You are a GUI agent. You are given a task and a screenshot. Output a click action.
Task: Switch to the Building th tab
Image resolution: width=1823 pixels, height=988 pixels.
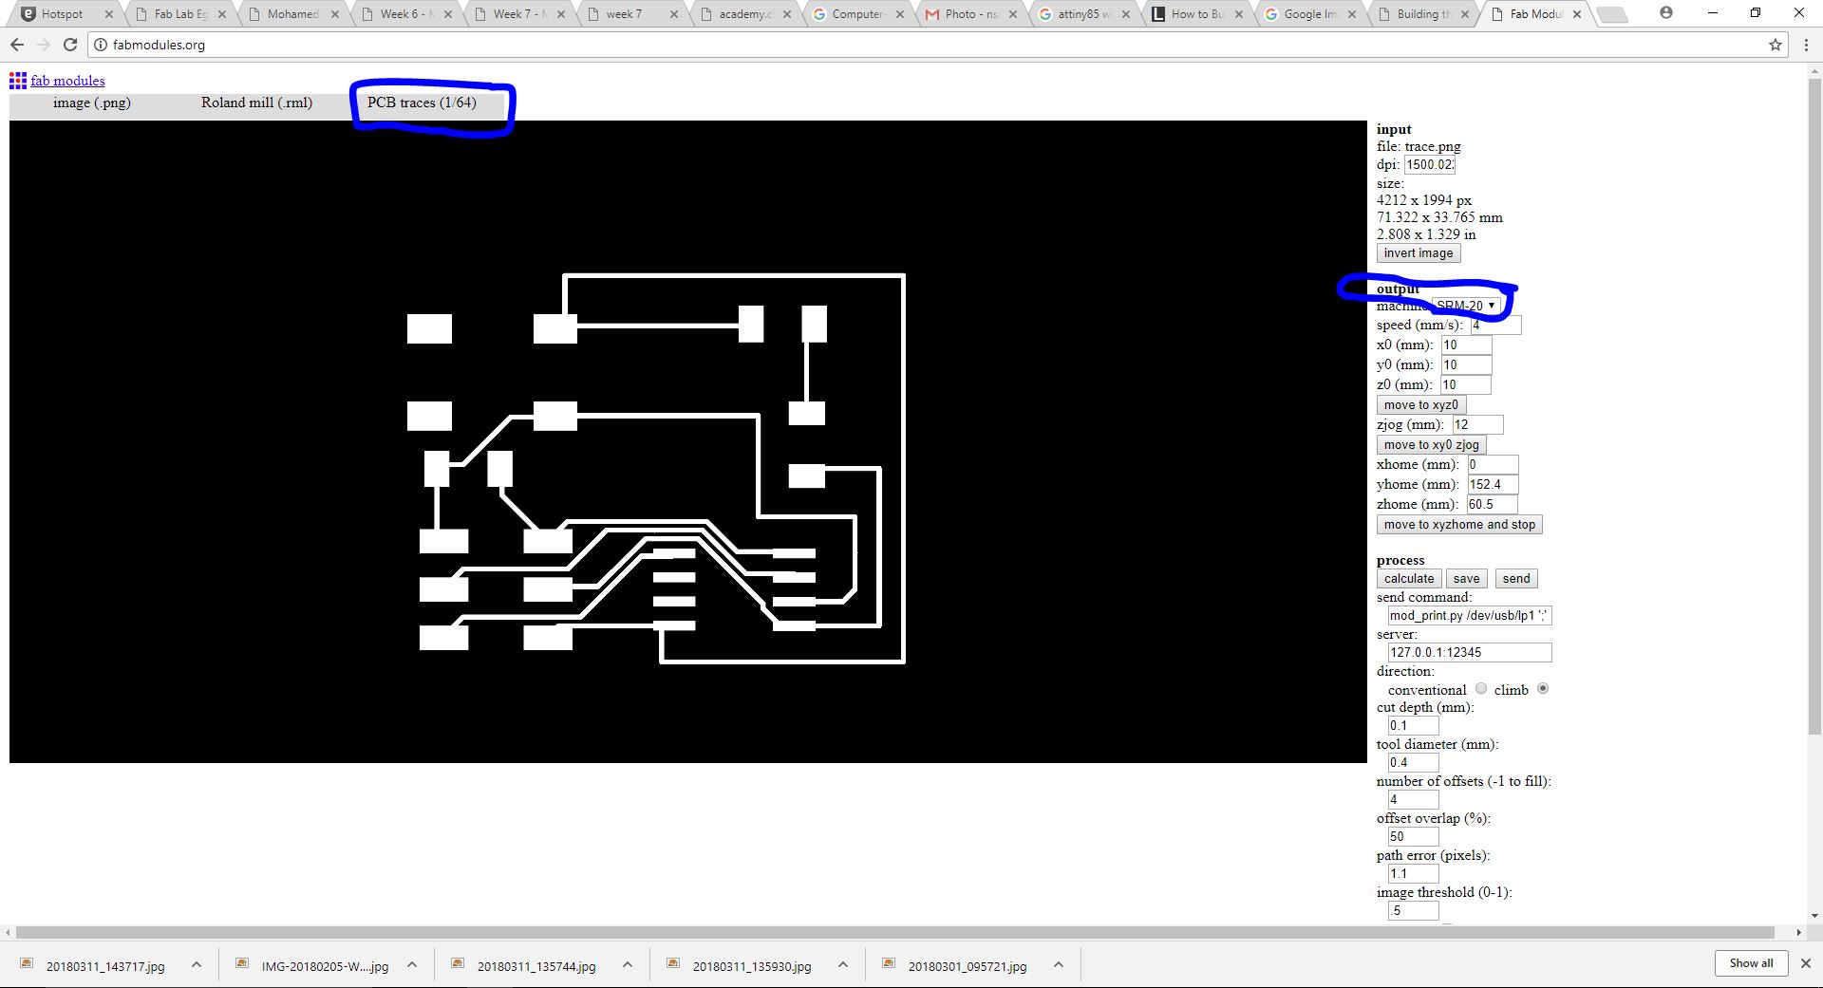tap(1422, 14)
